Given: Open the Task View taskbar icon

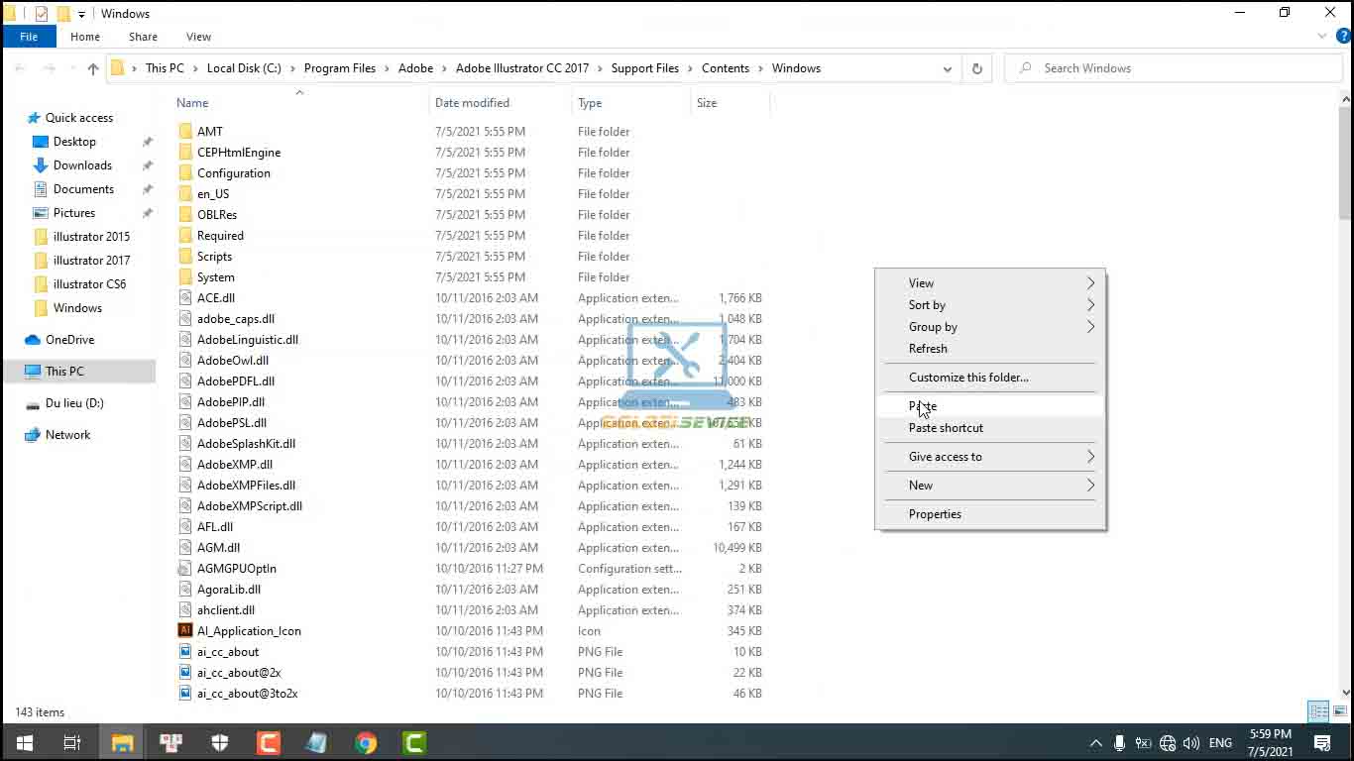Looking at the screenshot, I should 72,743.
